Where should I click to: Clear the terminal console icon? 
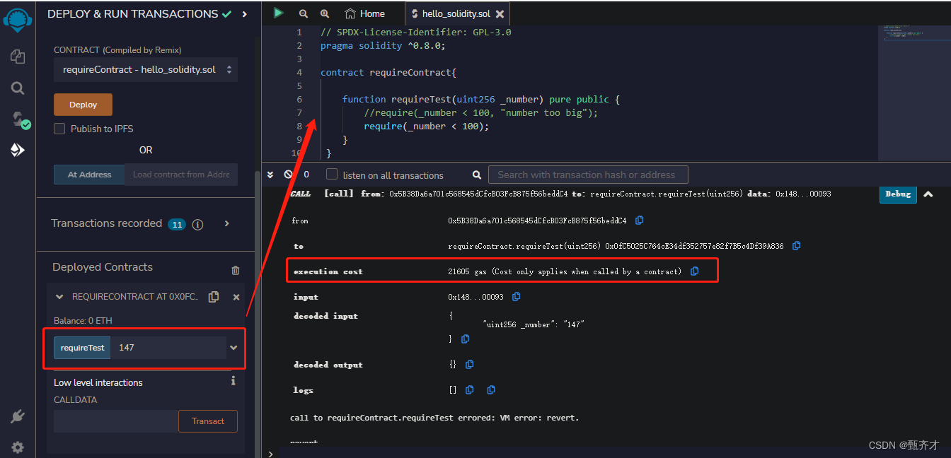[x=288, y=174]
